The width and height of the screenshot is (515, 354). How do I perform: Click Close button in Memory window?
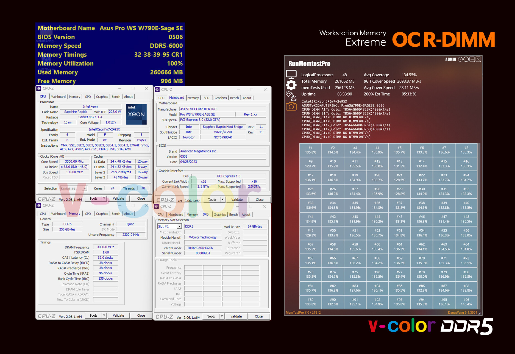click(x=141, y=316)
